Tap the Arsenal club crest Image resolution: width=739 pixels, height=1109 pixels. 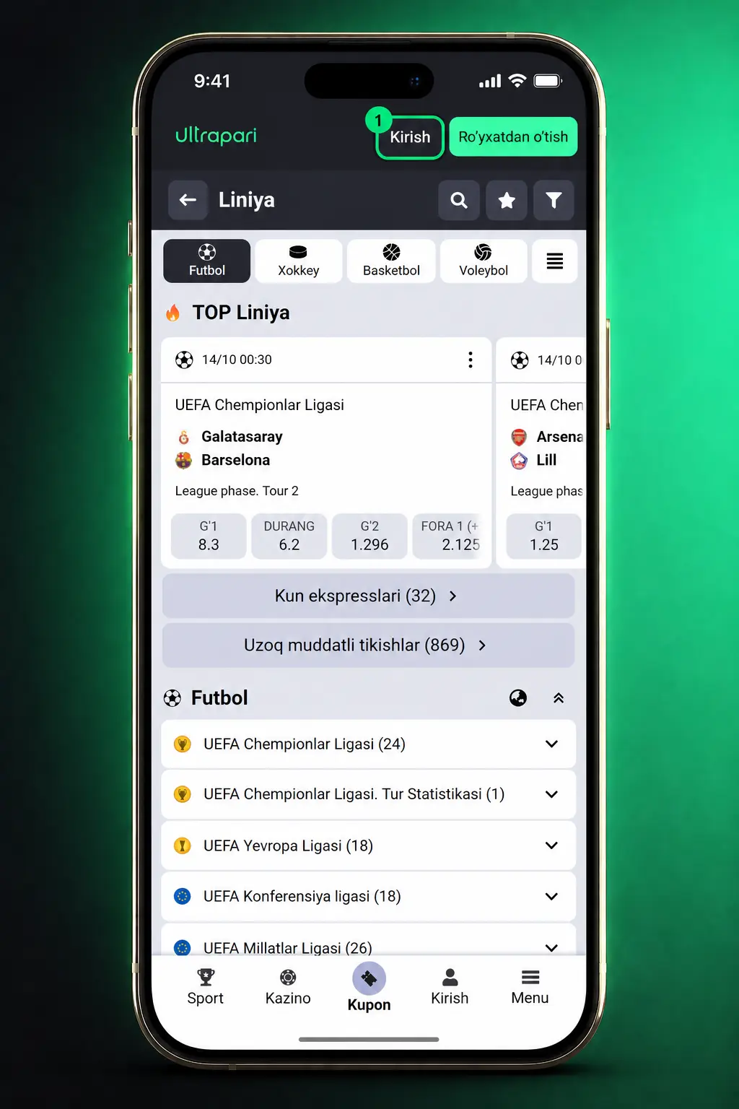[519, 437]
